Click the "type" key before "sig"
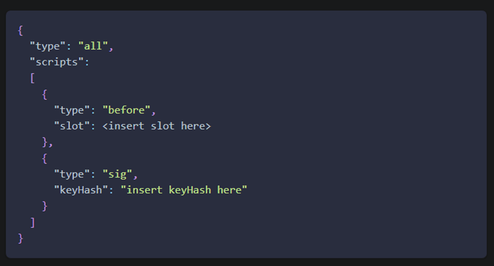494x266 pixels. click(x=72, y=174)
